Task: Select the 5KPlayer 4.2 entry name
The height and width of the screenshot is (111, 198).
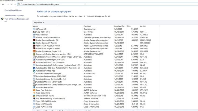Action: pos(41,29)
